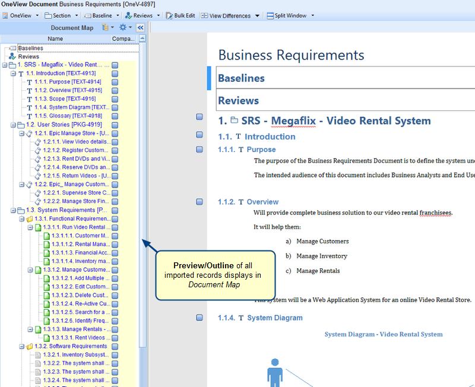
Task: Click the Reviews person icon in tree
Action: tap(12, 56)
